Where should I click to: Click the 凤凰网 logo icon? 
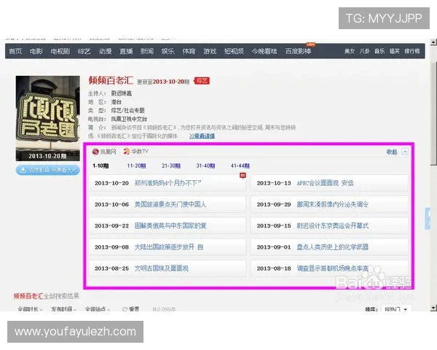click(95, 152)
